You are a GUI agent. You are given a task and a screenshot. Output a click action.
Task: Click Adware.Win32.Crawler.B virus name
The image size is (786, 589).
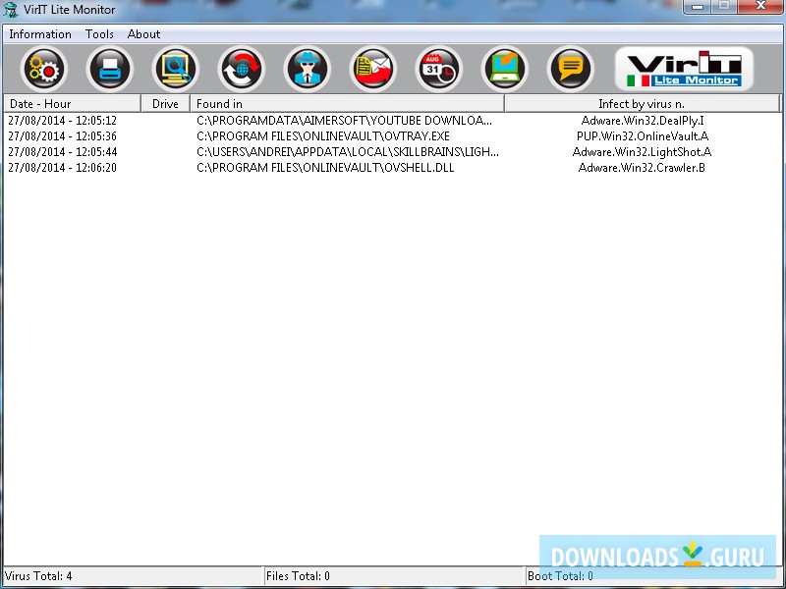click(643, 168)
